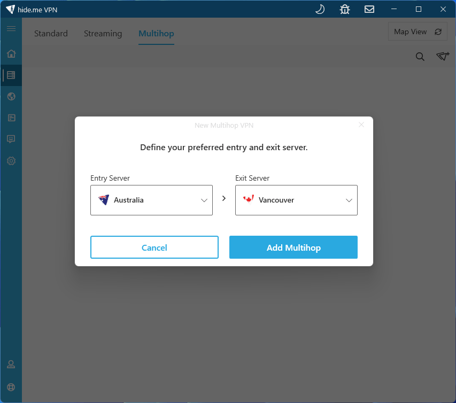Screen dimensions: 456x403
Task: Close the hide.me VPN window
Action: 443,9
